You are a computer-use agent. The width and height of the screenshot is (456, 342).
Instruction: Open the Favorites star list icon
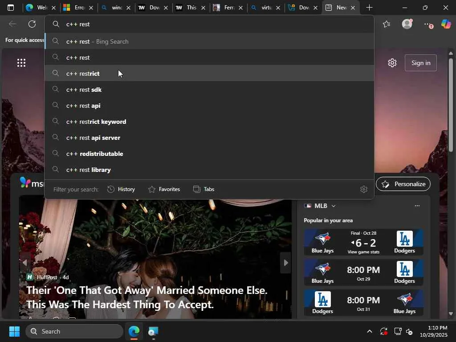coord(387,24)
